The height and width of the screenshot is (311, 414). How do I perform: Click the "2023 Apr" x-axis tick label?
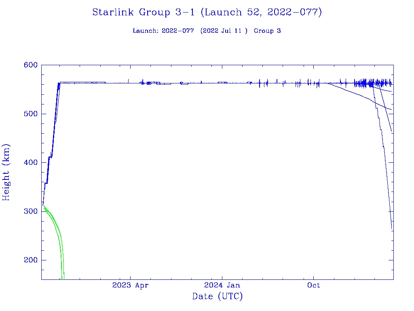point(131,285)
